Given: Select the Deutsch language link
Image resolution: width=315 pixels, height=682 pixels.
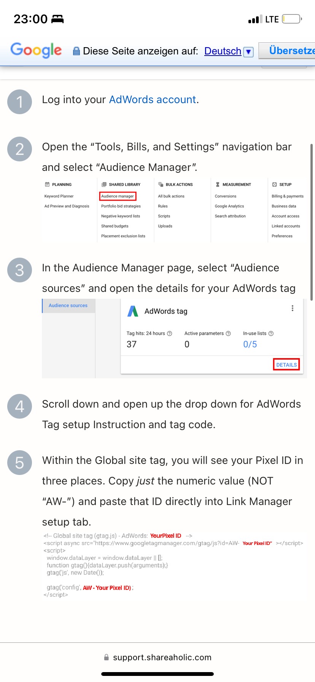Looking at the screenshot, I should pyautogui.click(x=223, y=51).
